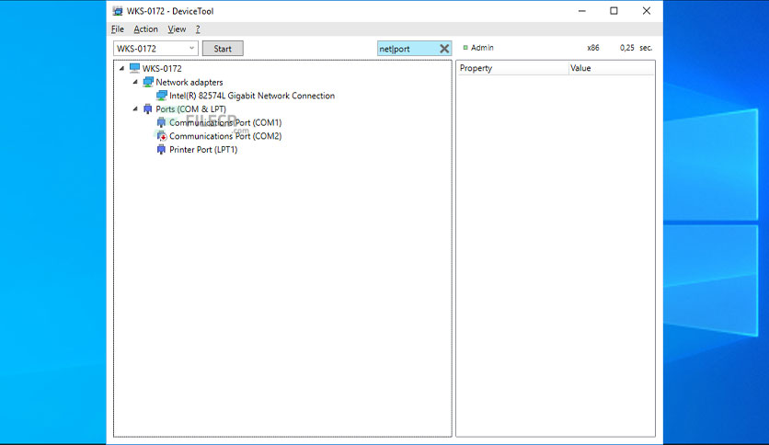
Task: Select Printer Port (LPT1)
Action: 203,150
